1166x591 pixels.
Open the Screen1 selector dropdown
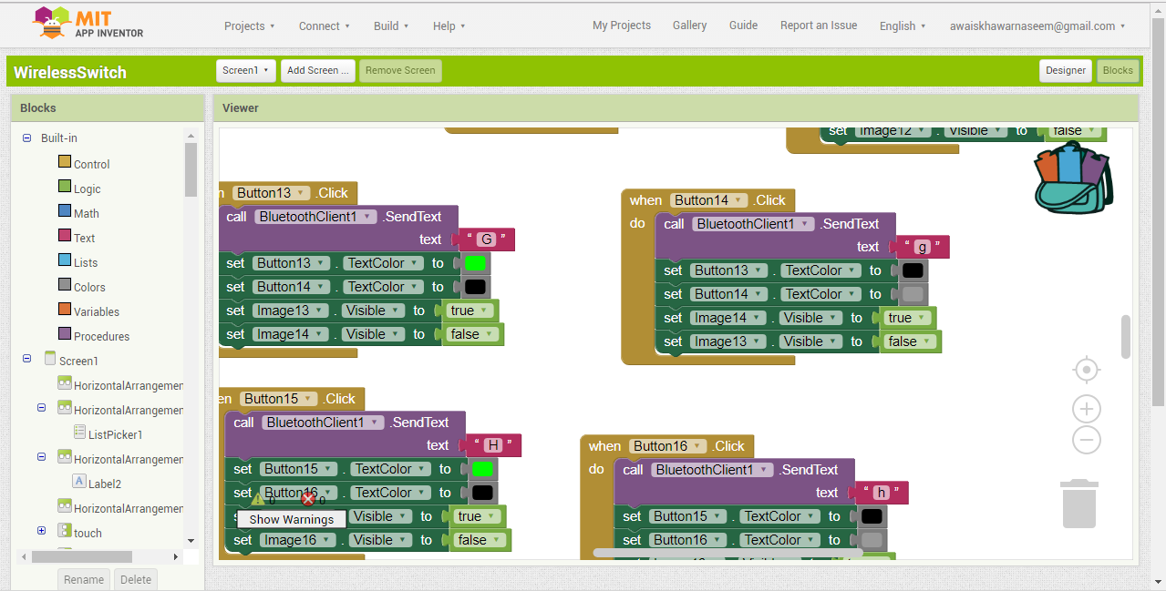coord(246,70)
